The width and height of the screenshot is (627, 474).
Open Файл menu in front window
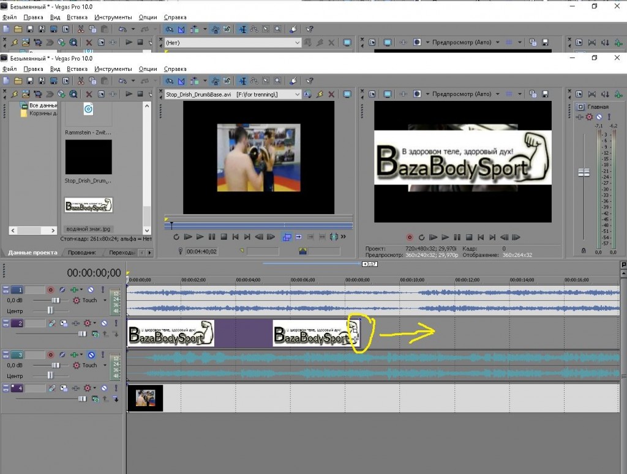pos(10,69)
